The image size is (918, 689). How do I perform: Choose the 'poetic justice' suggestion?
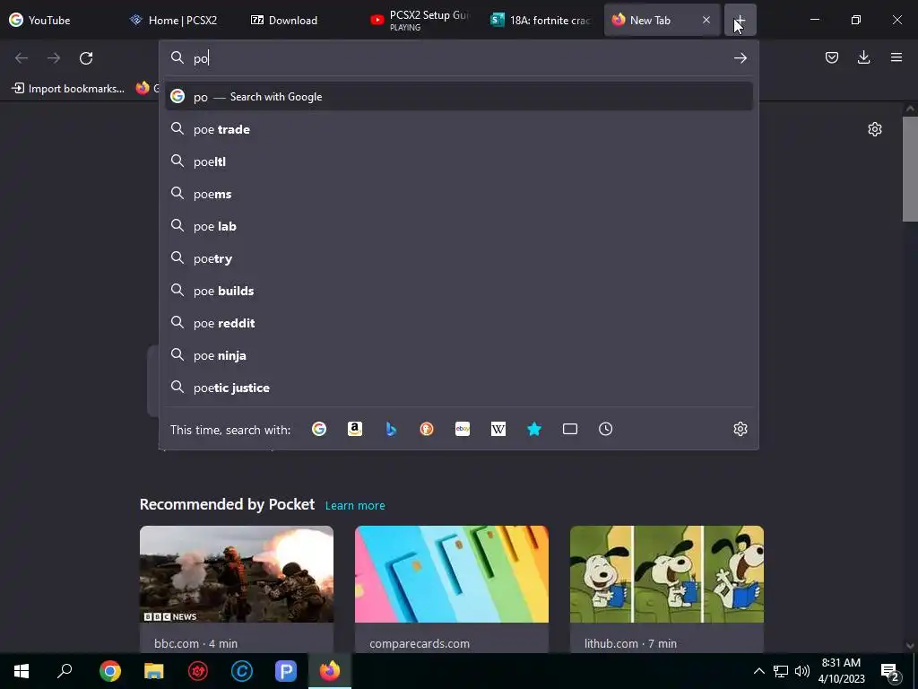click(459, 388)
